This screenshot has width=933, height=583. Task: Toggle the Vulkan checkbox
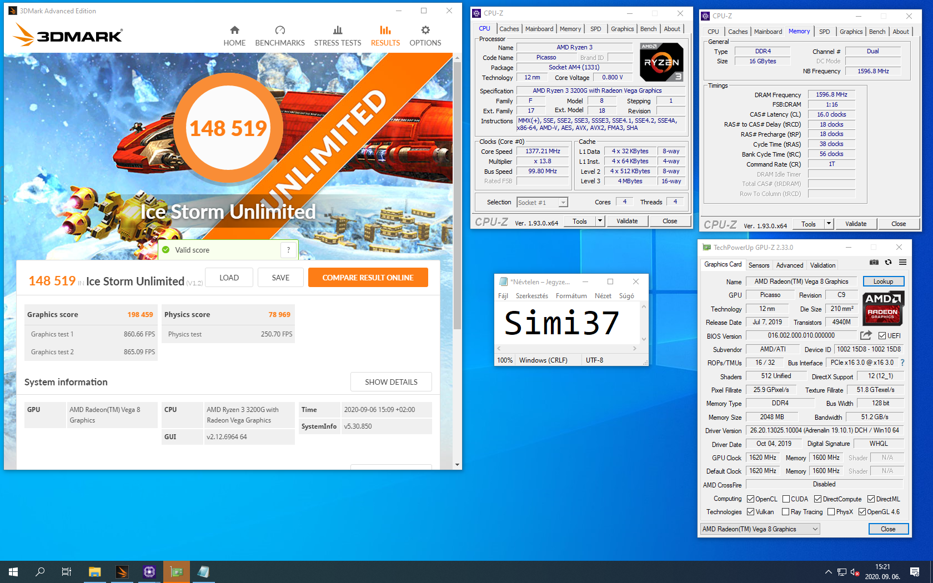pos(750,512)
